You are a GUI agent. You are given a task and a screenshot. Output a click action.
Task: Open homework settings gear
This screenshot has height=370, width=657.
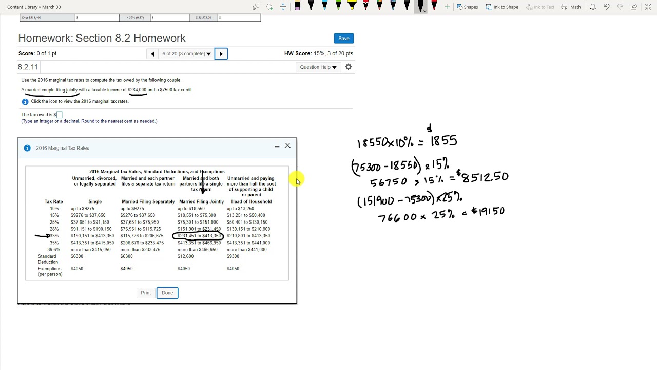click(x=349, y=67)
